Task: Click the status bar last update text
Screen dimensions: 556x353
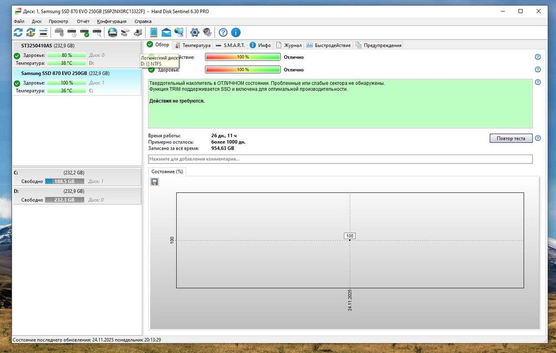Action: (x=87, y=340)
